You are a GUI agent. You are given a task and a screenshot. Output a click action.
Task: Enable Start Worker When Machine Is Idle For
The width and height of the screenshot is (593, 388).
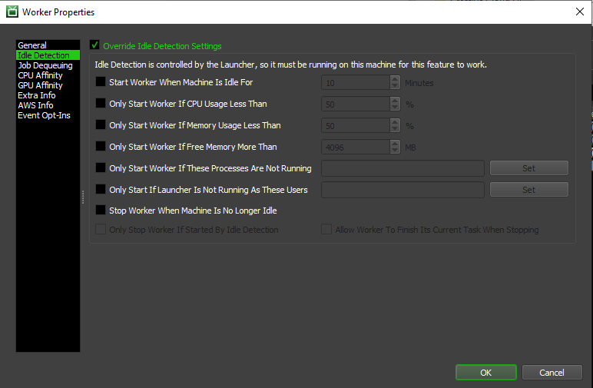coord(101,82)
